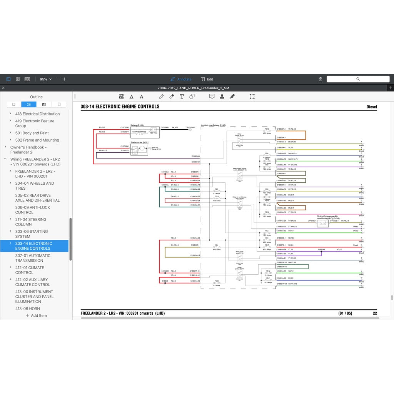Click the zoom in plus button
Viewport: 394px width, 394px height.
tap(65, 79)
